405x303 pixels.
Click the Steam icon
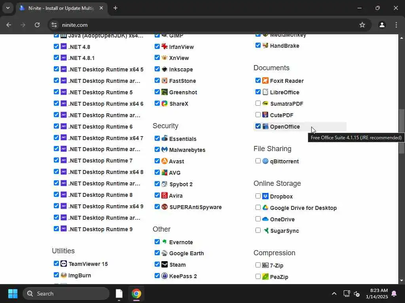click(164, 264)
